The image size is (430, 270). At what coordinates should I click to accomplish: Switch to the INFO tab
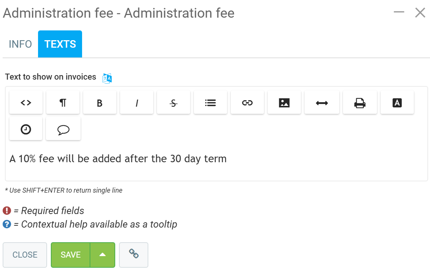tap(20, 44)
